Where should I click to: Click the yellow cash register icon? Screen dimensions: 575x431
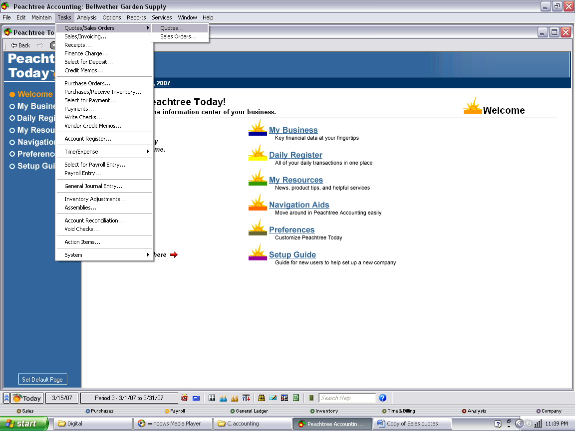click(262, 398)
